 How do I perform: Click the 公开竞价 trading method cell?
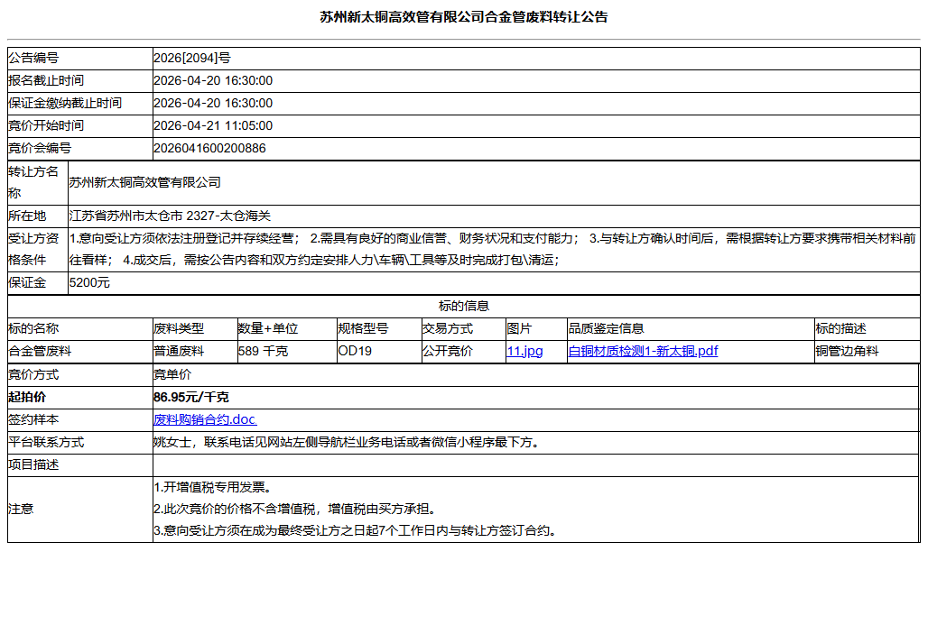click(x=463, y=351)
